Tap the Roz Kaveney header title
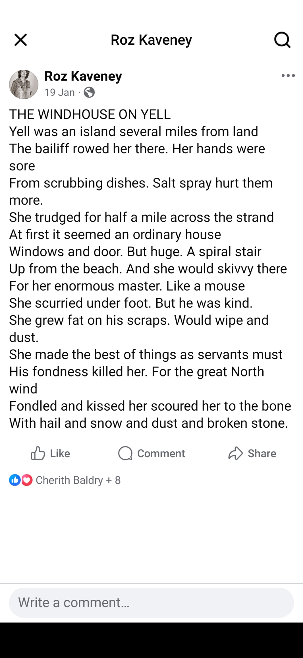 pyautogui.click(x=151, y=40)
